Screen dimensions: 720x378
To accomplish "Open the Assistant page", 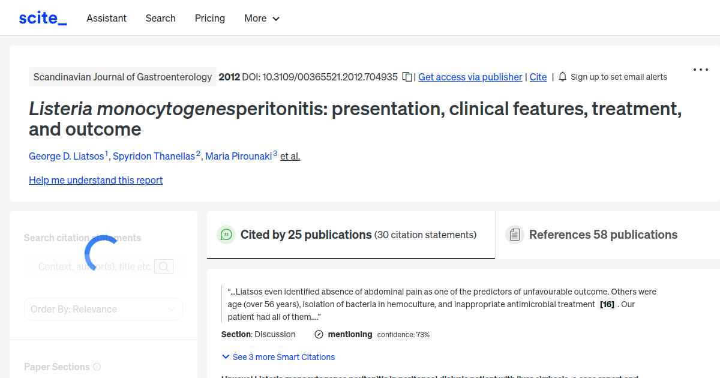I will 106,18.
